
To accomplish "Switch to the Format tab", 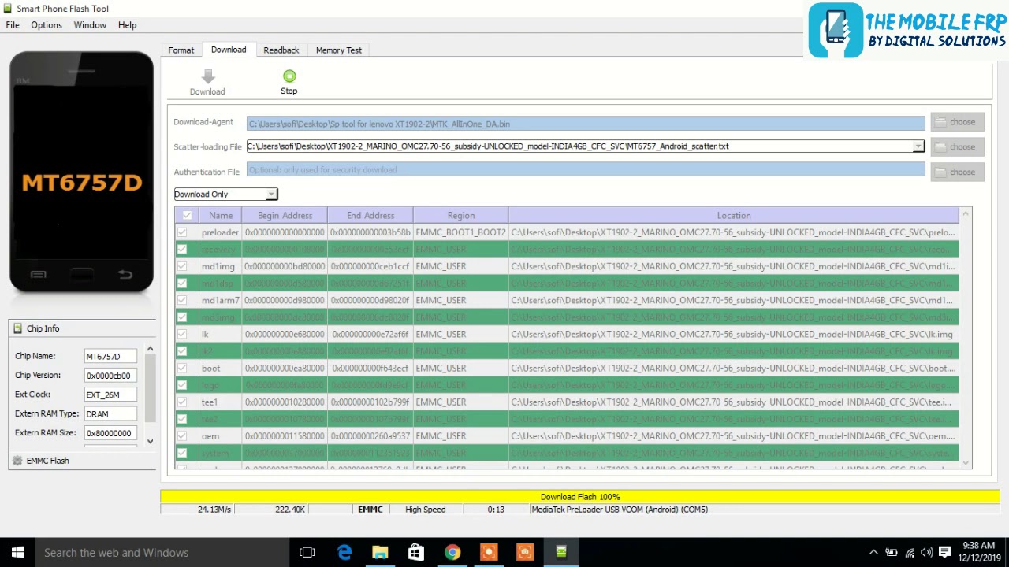I will tap(181, 50).
